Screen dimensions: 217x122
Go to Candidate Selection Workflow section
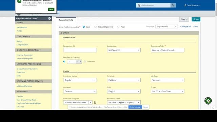click(x=28, y=103)
